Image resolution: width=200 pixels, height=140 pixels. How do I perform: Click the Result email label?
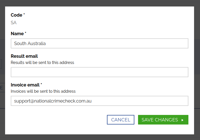point(24,56)
